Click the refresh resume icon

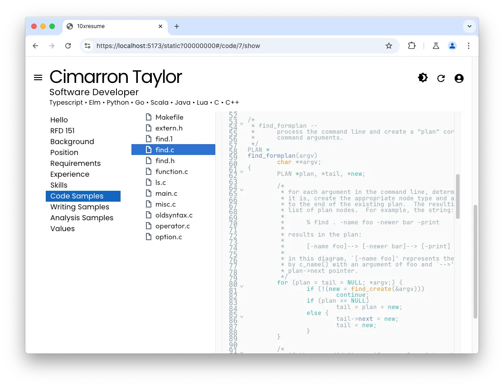[441, 78]
